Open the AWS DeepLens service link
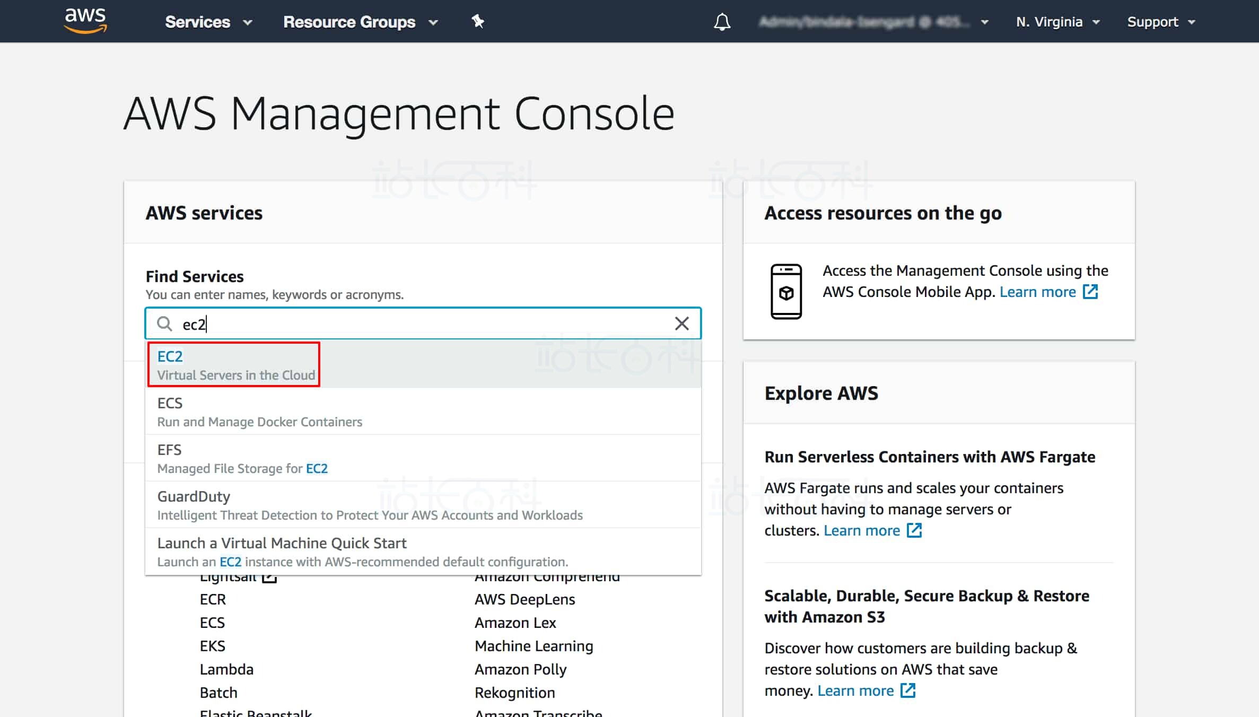The image size is (1259, 717). [524, 599]
